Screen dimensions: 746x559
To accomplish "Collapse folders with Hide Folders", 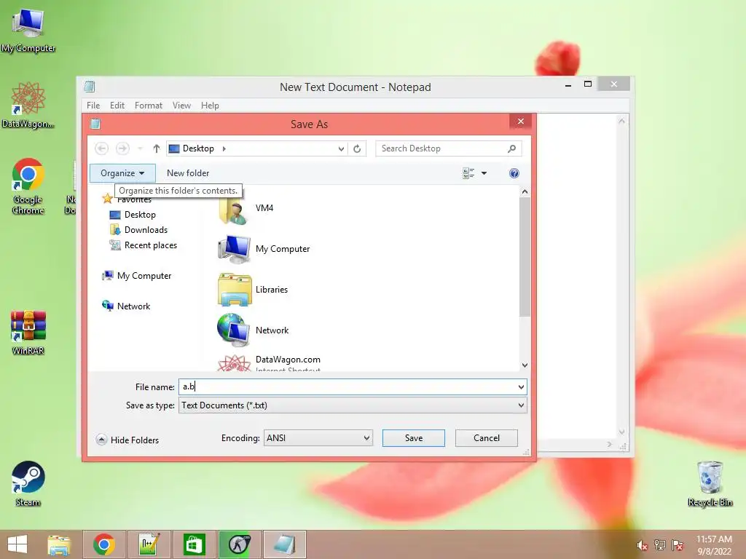I will tap(127, 440).
